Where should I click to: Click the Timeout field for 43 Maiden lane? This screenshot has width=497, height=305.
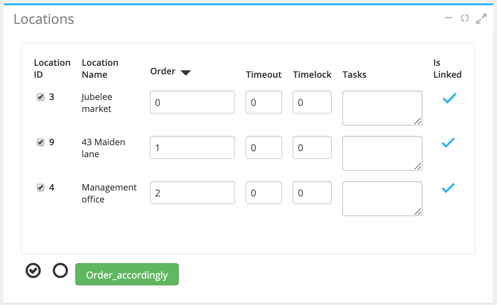(x=264, y=147)
